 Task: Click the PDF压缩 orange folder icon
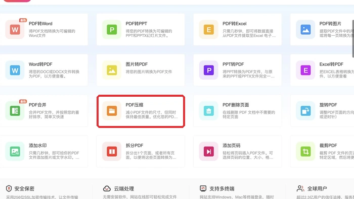tap(112, 111)
